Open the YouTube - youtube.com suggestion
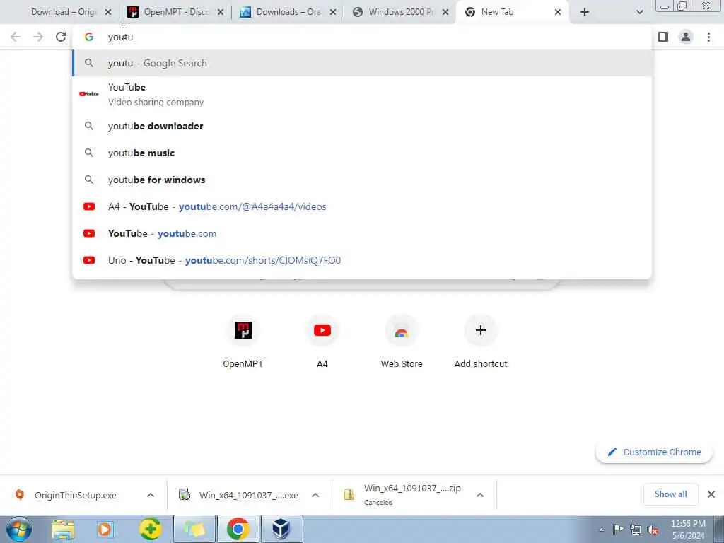724x543 pixels. tap(362, 233)
